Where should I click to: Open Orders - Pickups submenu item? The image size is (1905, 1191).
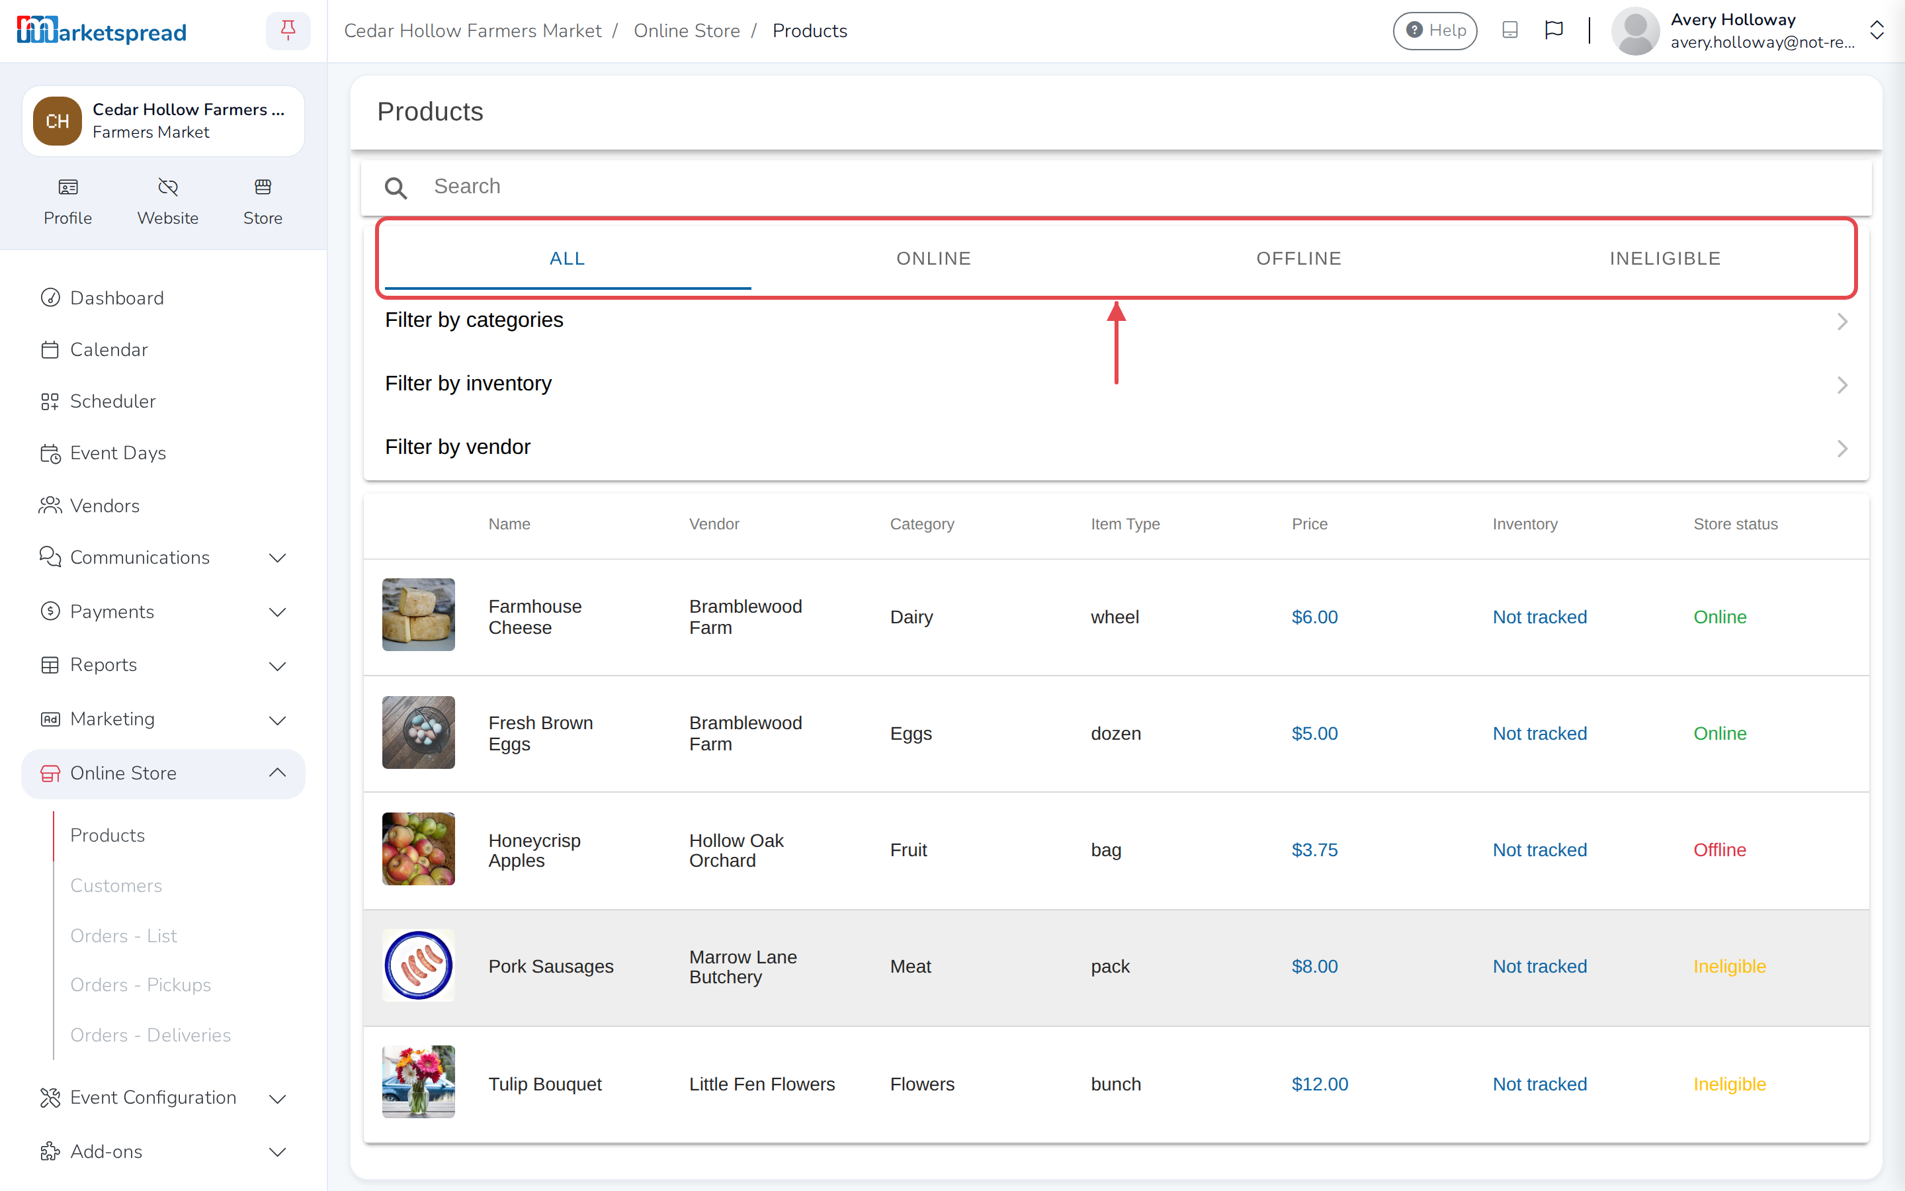pos(140,985)
